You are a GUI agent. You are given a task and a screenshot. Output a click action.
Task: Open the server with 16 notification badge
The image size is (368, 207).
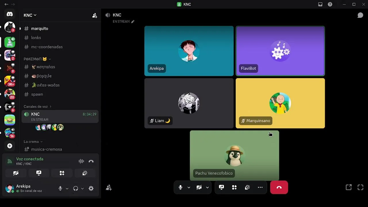pyautogui.click(x=9, y=133)
